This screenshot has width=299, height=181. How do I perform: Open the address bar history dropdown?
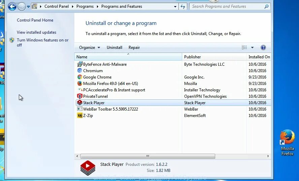(175, 7)
